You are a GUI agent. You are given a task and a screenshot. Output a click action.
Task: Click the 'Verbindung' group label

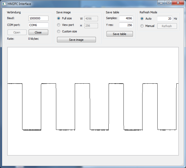[14, 12]
